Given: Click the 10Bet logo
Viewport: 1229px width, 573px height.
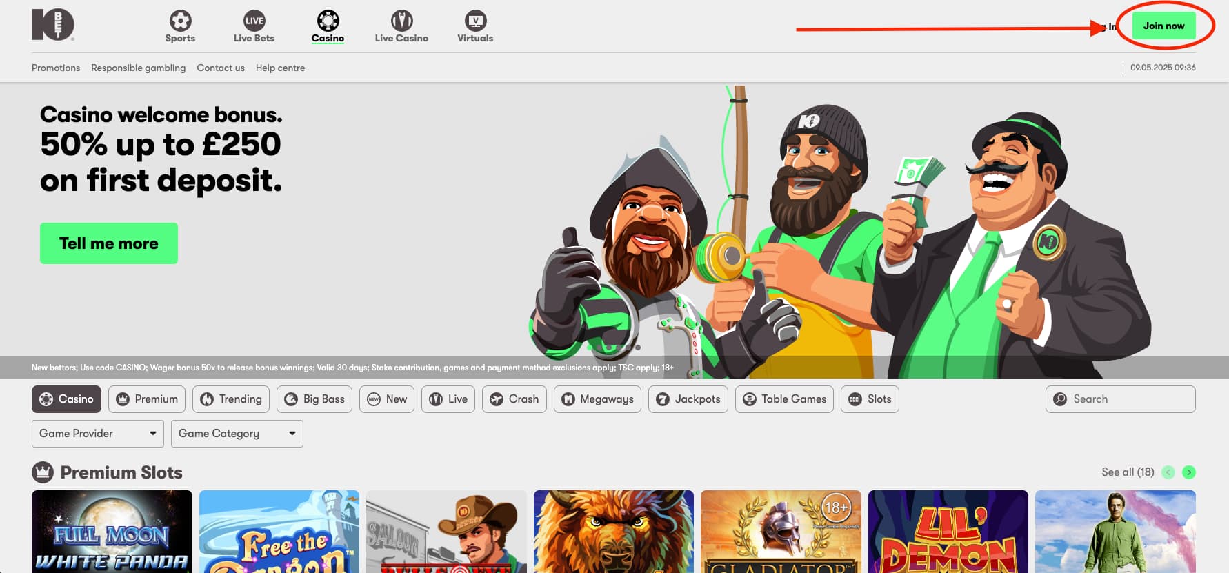Looking at the screenshot, I should (x=52, y=26).
